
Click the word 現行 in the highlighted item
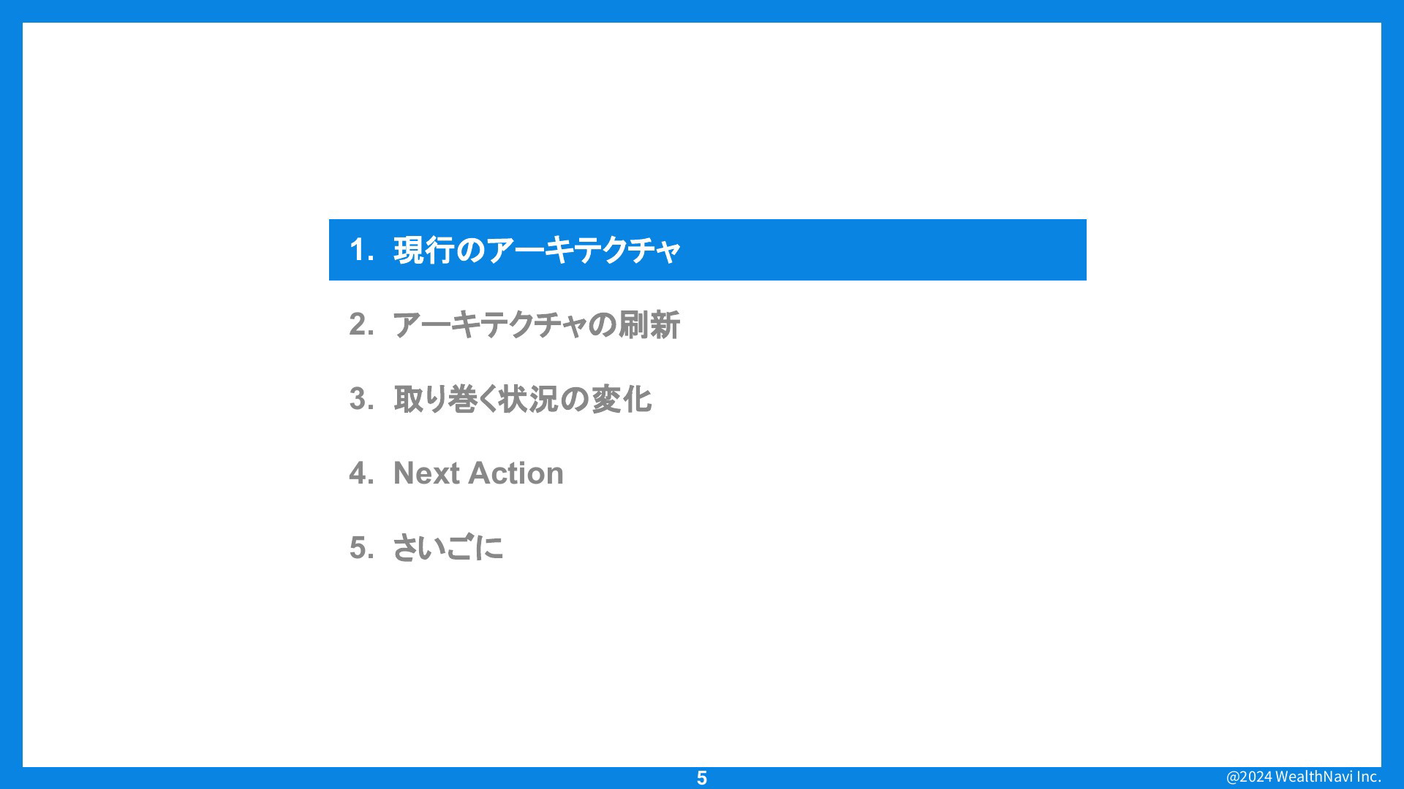(x=424, y=251)
